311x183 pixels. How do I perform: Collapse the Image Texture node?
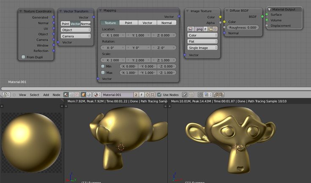pos(187,11)
